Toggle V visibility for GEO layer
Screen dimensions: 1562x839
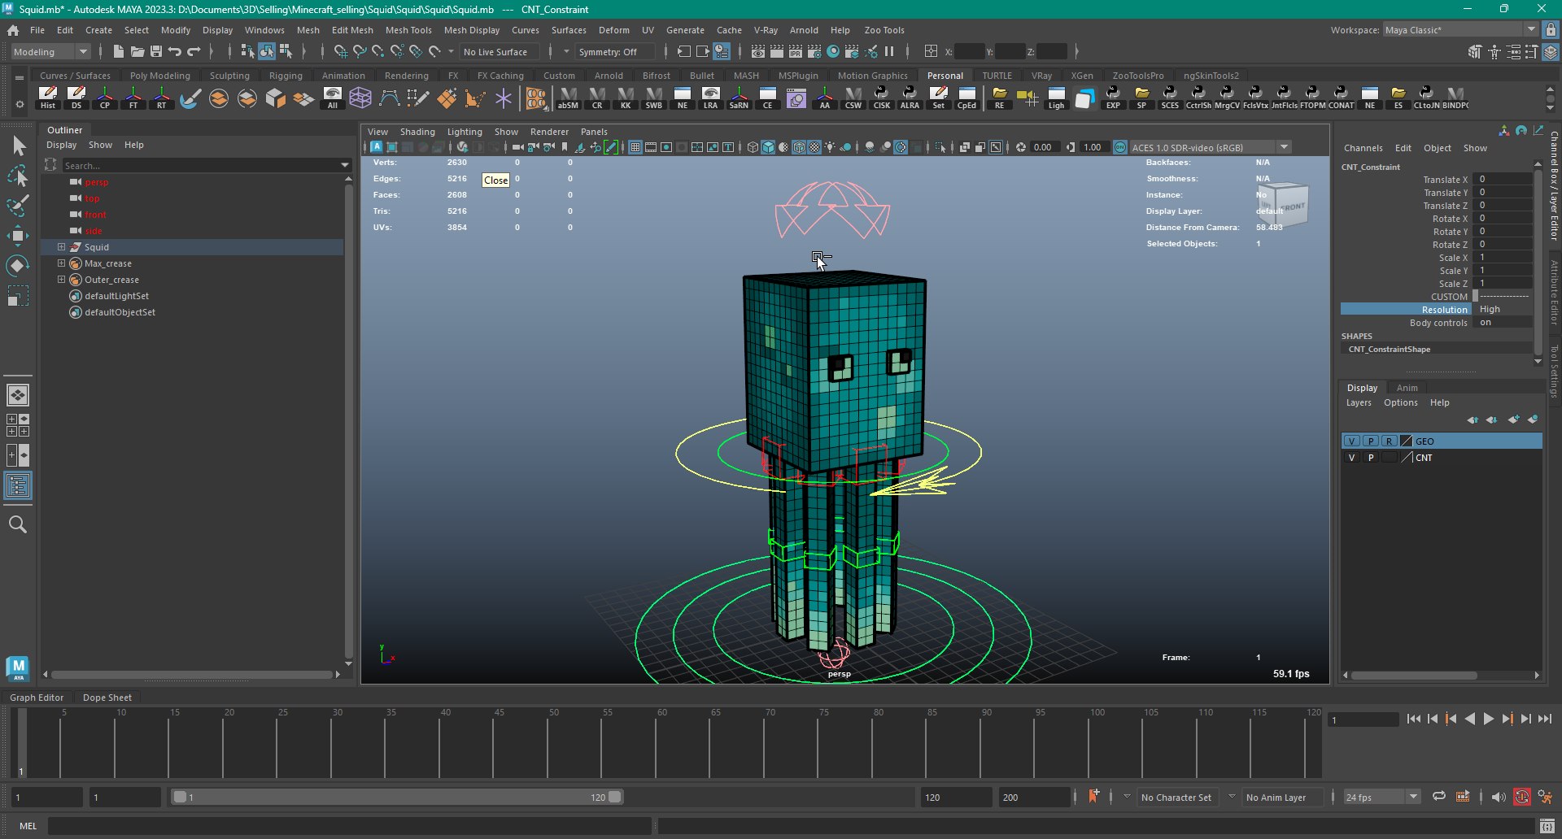point(1352,441)
